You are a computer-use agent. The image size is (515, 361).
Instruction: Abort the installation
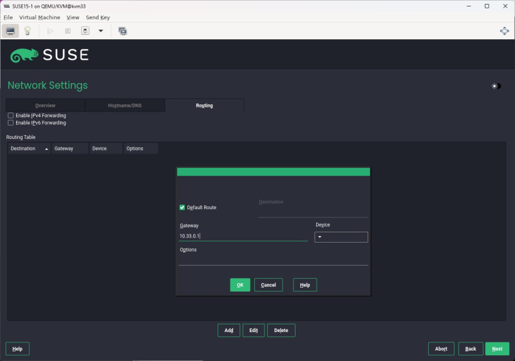(x=441, y=349)
